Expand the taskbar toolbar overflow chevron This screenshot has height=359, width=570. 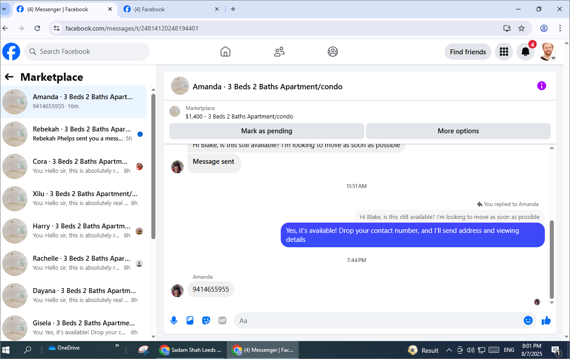[x=117, y=345]
